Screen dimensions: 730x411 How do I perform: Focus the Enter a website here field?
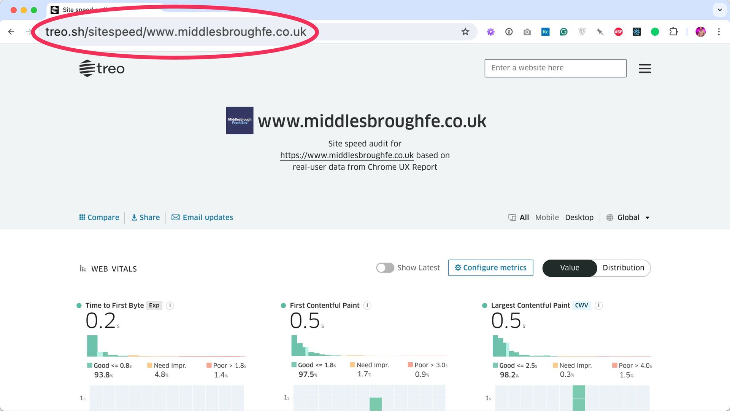click(555, 68)
